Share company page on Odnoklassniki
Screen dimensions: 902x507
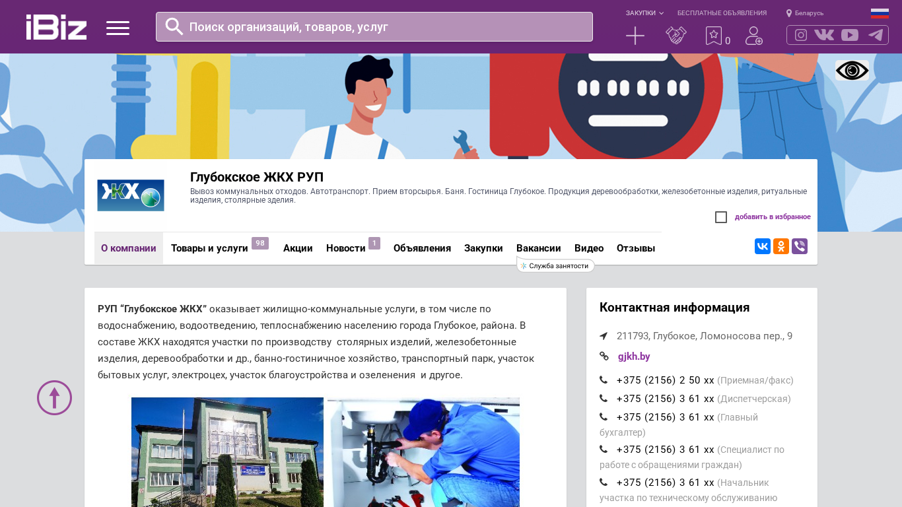click(x=781, y=246)
